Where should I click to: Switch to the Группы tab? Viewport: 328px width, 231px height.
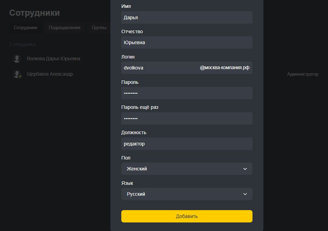click(x=99, y=28)
